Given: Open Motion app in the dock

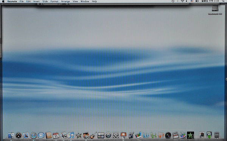Looking at the screenshot, I should pos(183,135).
